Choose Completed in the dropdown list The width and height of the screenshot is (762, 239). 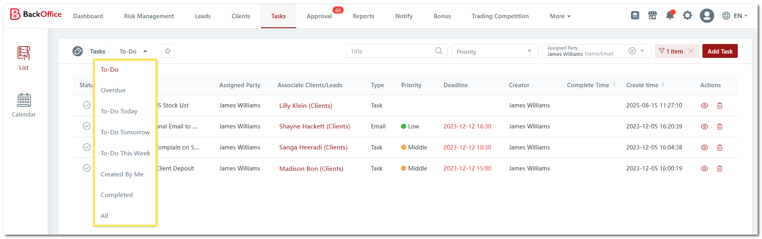click(117, 195)
